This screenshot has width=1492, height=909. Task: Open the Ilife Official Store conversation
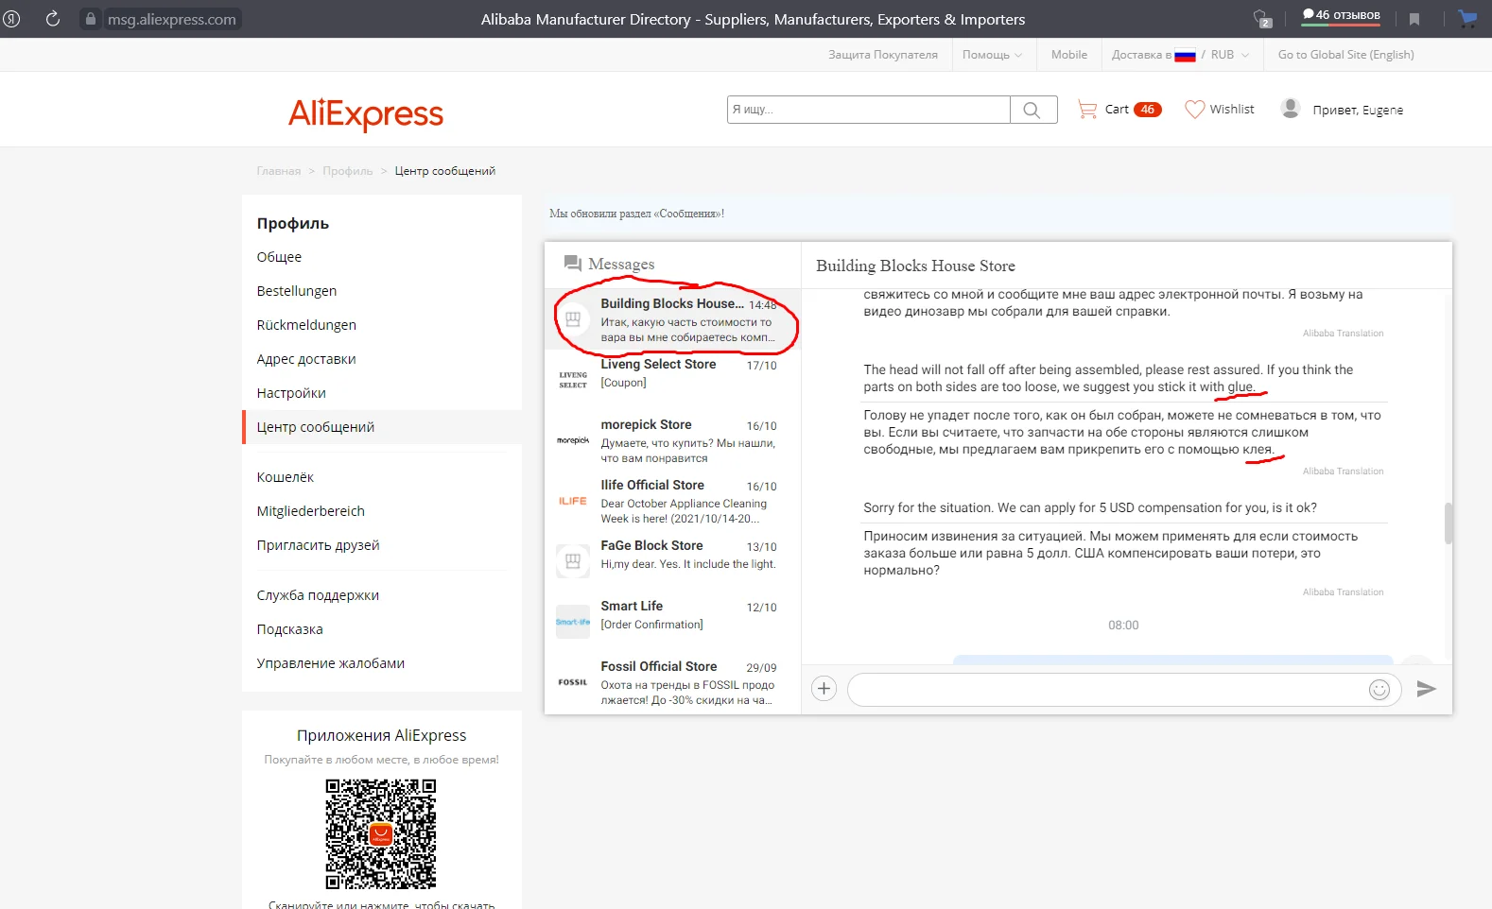[673, 501]
